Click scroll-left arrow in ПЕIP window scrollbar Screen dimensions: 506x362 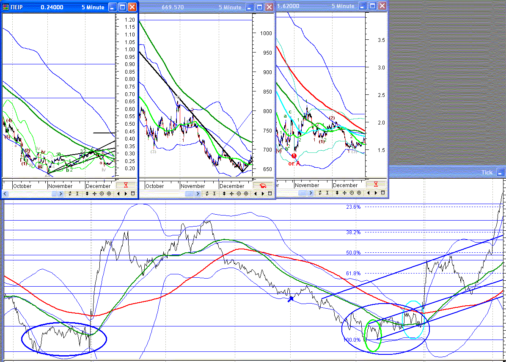click(5, 194)
